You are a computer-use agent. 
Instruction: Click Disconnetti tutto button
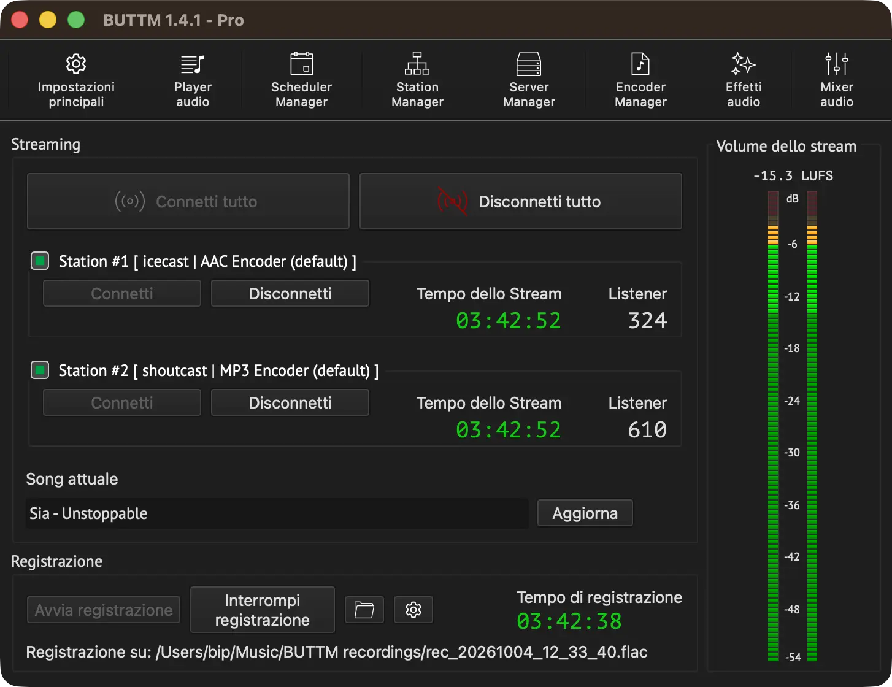coord(521,201)
